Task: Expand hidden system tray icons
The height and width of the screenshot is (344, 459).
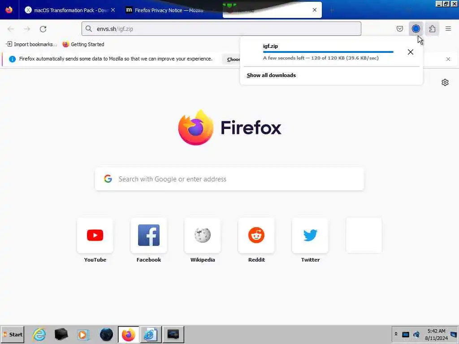Action: 396,334
